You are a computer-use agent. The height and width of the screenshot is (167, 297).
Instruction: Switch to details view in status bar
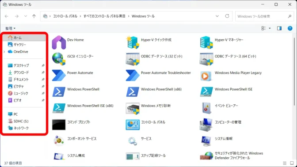(x=285, y=163)
